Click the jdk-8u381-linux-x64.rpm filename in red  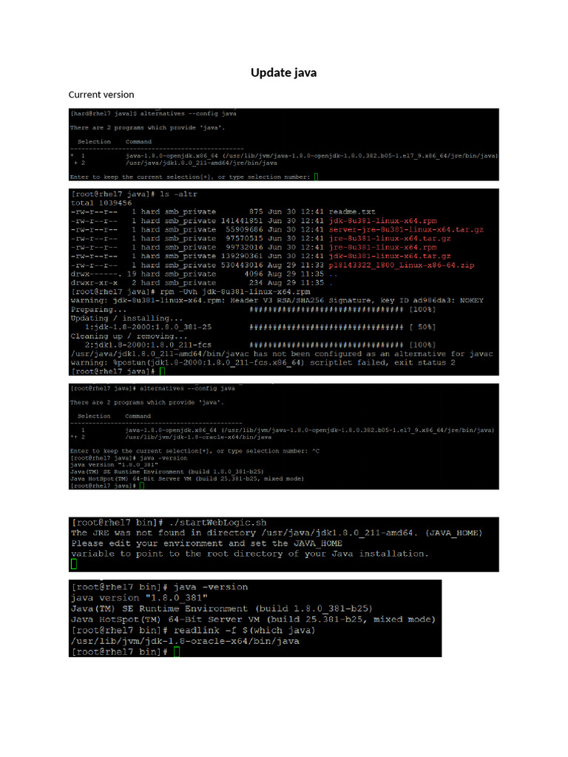click(x=382, y=220)
